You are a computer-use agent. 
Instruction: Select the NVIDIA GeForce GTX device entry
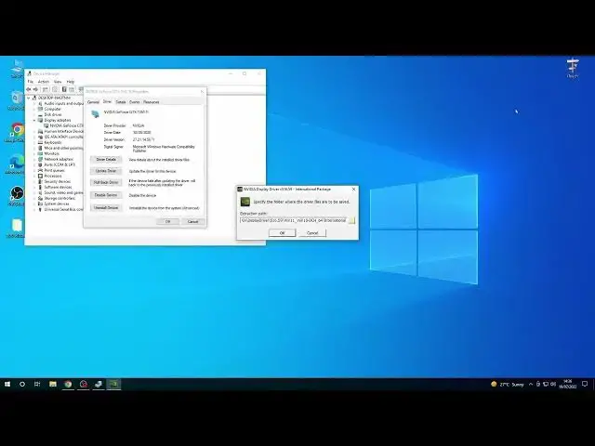[63, 125]
